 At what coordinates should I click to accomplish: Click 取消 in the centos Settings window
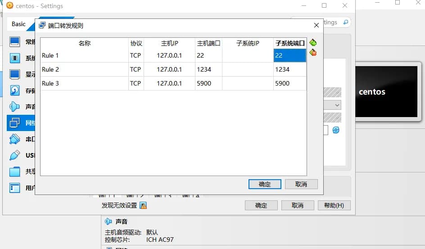[x=298, y=205]
